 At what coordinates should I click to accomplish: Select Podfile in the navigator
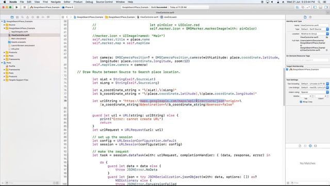point(12,66)
